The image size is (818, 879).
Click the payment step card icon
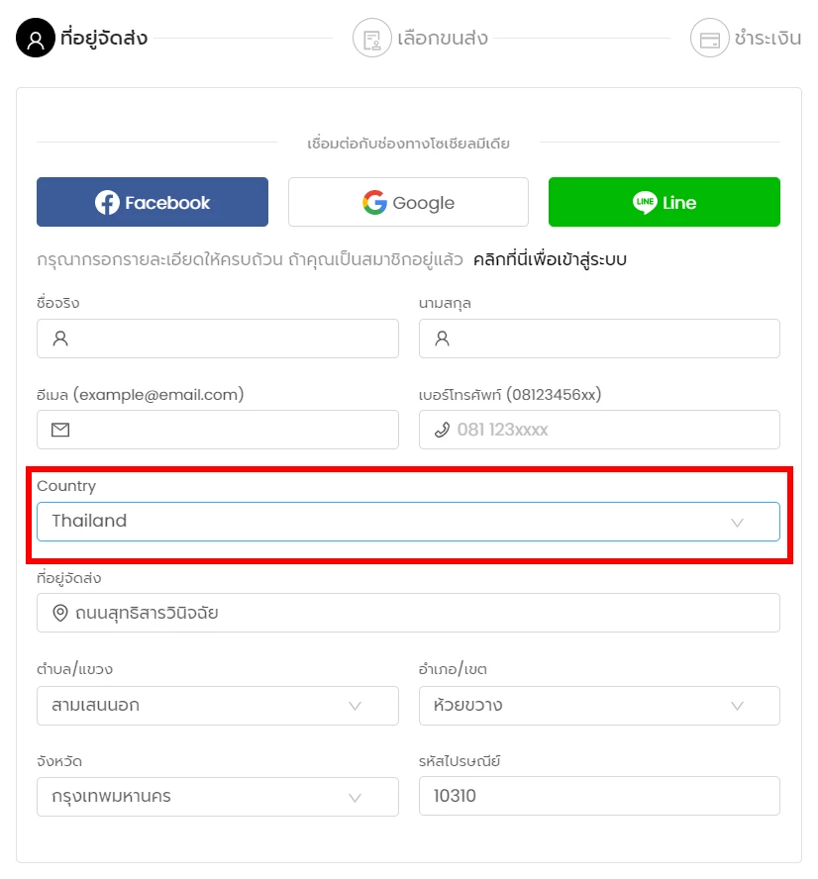[x=710, y=39]
